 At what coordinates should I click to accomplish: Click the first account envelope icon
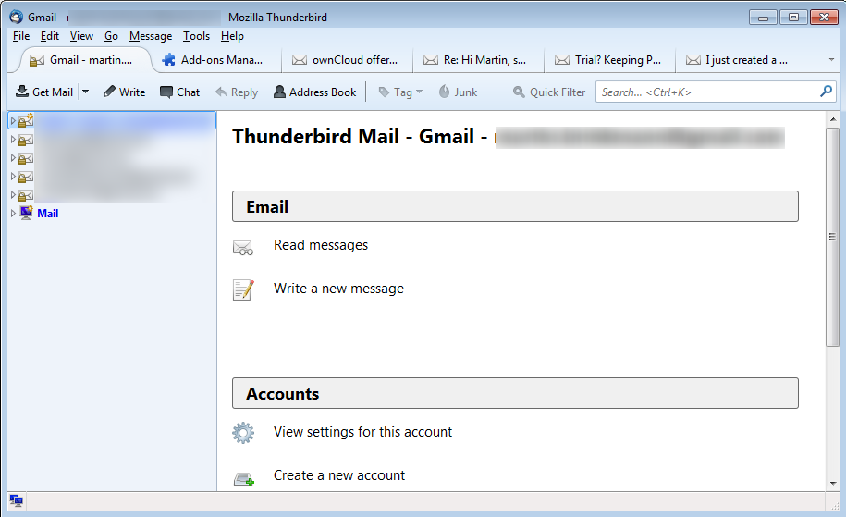(x=26, y=121)
